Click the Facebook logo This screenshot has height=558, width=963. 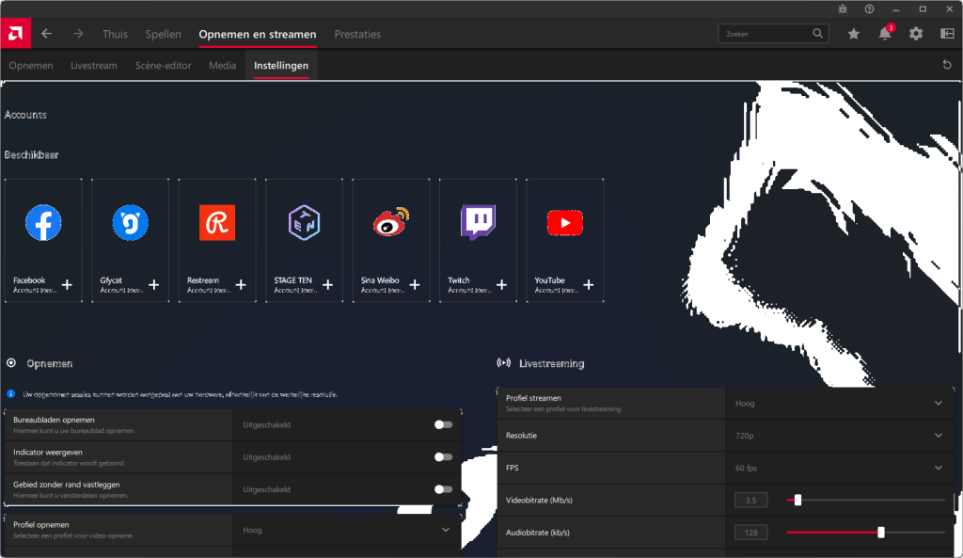43,222
